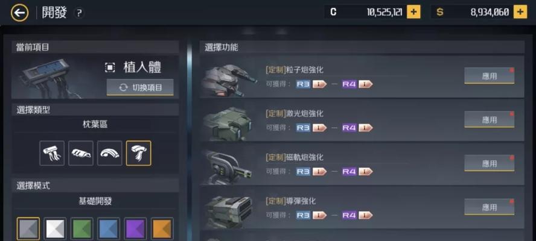Choose the gray rarity swatch
Image resolution: width=536 pixels, height=241 pixels.
point(28,229)
